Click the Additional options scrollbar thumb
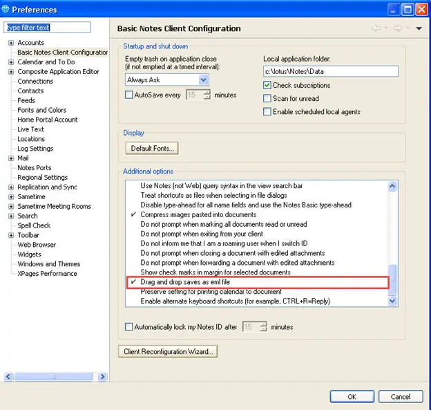Image resolution: width=431 pixels, height=410 pixels. click(392, 280)
